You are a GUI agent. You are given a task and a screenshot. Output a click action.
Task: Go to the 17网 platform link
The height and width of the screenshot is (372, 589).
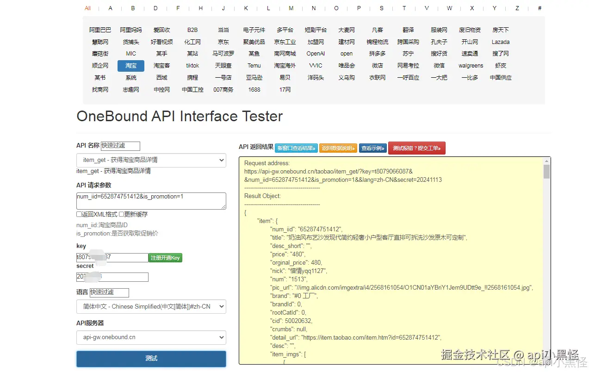[x=285, y=90]
